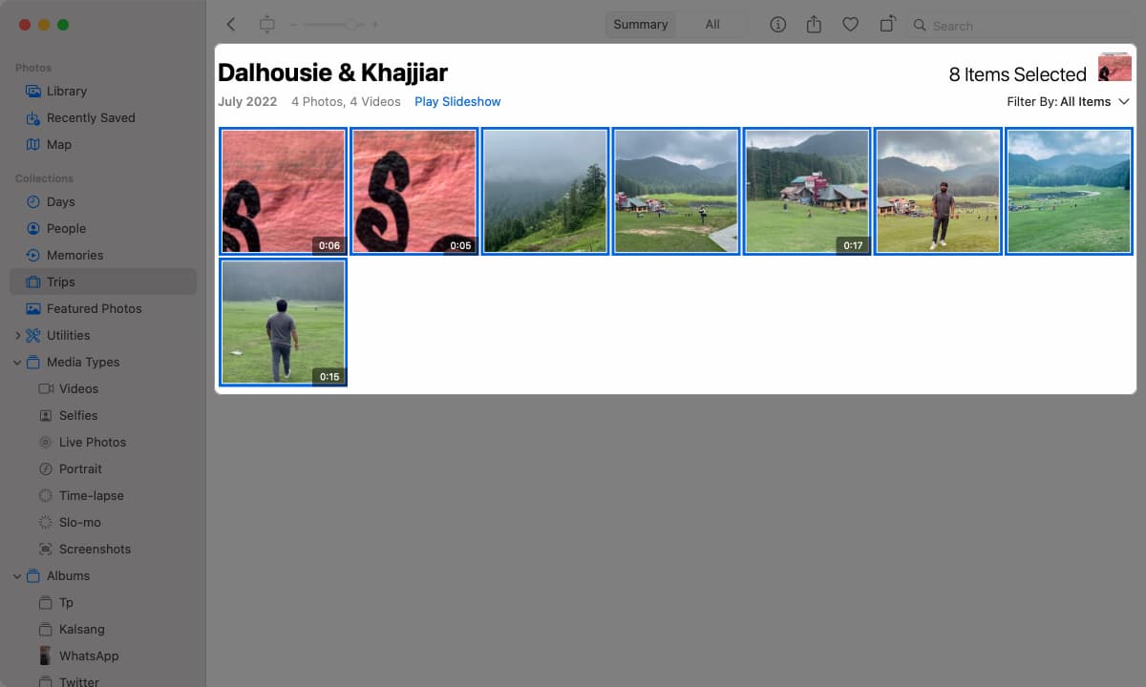Open the Filter By All Items dropdown

tap(1068, 102)
